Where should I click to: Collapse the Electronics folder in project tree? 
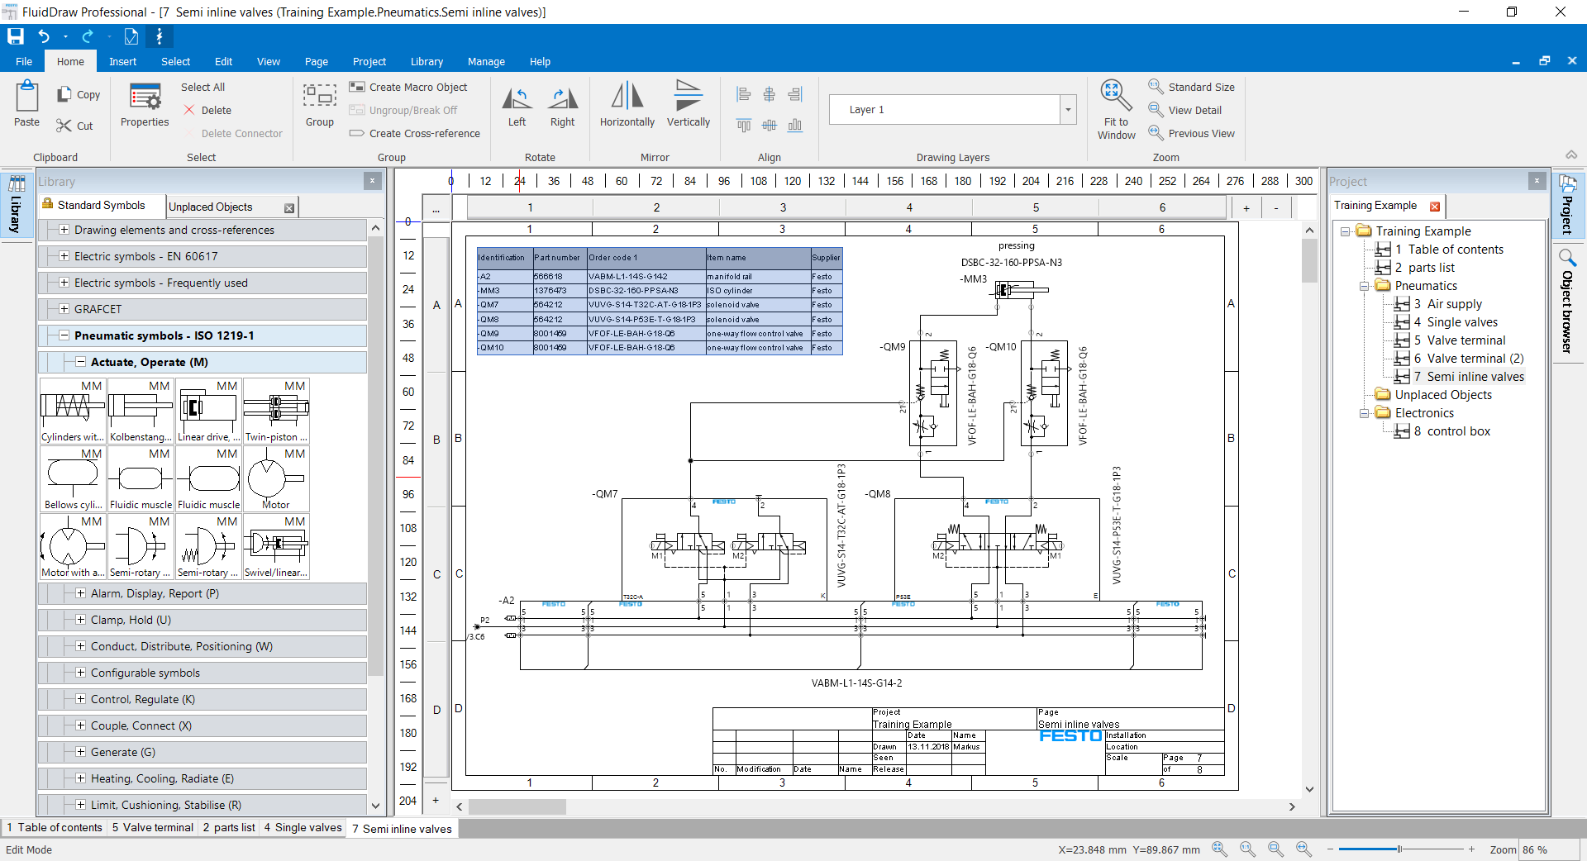pos(1365,413)
